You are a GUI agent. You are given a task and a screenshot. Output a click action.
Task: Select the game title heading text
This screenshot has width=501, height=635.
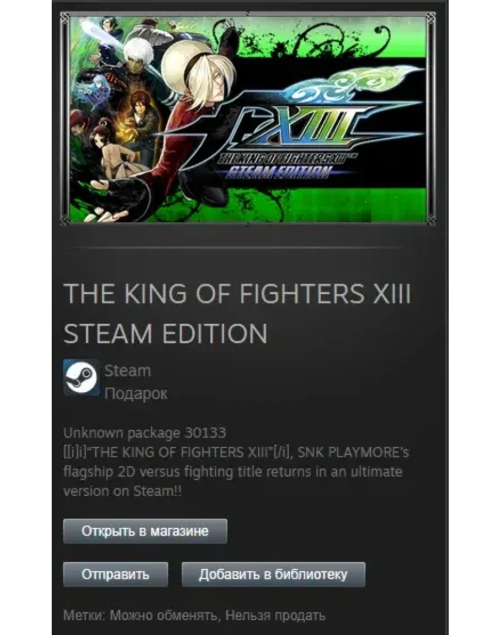[x=237, y=313]
